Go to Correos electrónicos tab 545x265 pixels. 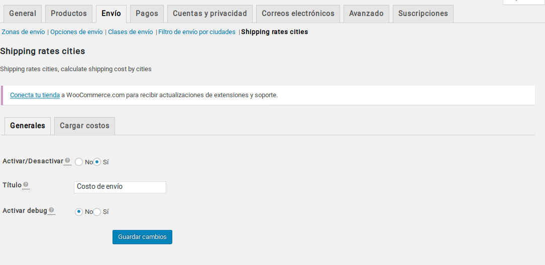click(298, 14)
